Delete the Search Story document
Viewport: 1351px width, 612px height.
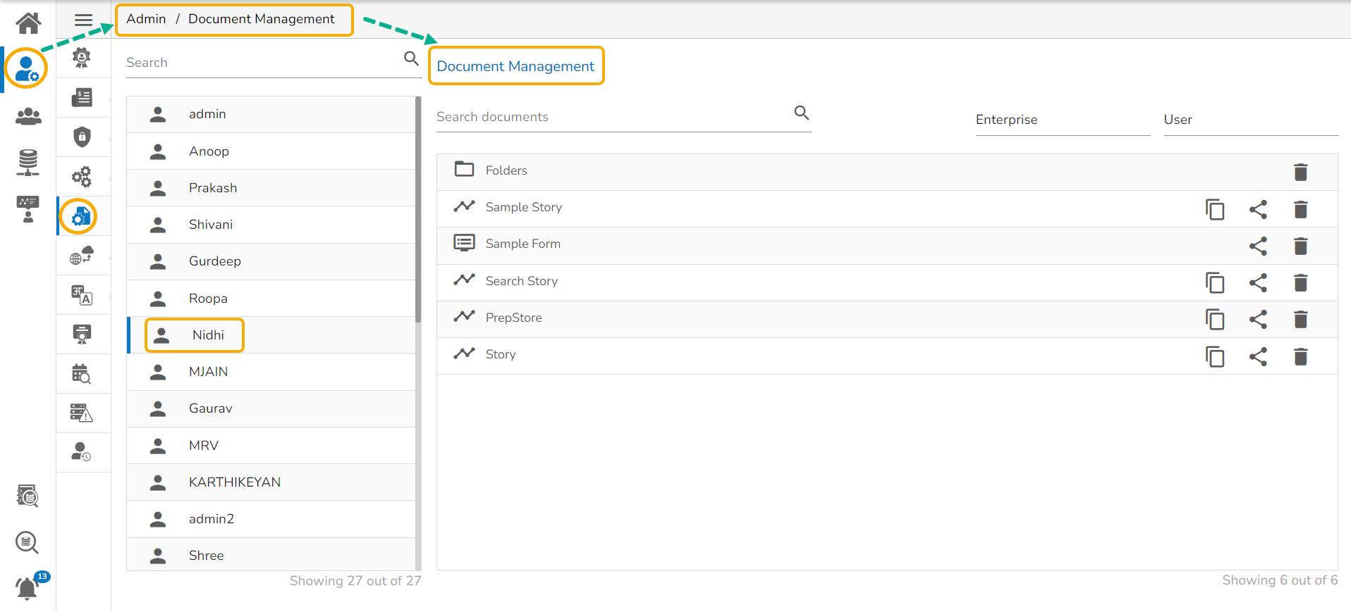click(1301, 282)
